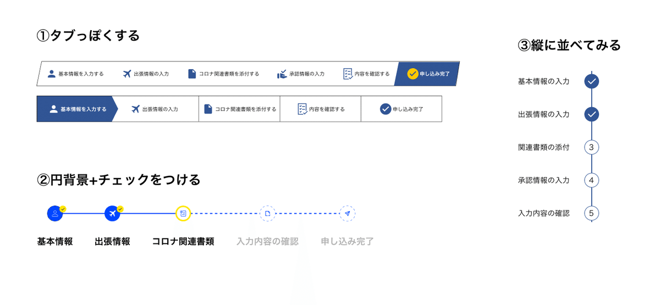
Task: Click yellow check badge on person circle
Action: (63, 208)
